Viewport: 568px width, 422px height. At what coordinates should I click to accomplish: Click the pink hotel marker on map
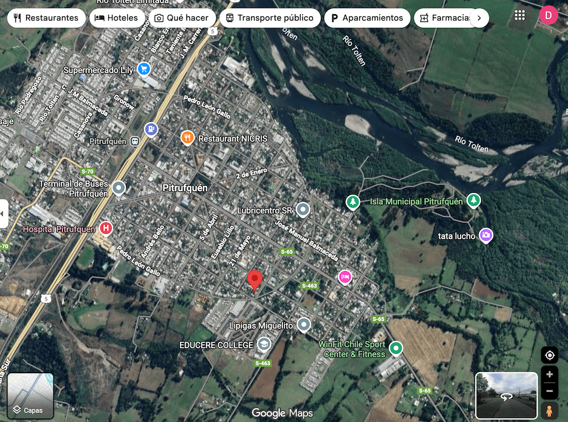345,277
